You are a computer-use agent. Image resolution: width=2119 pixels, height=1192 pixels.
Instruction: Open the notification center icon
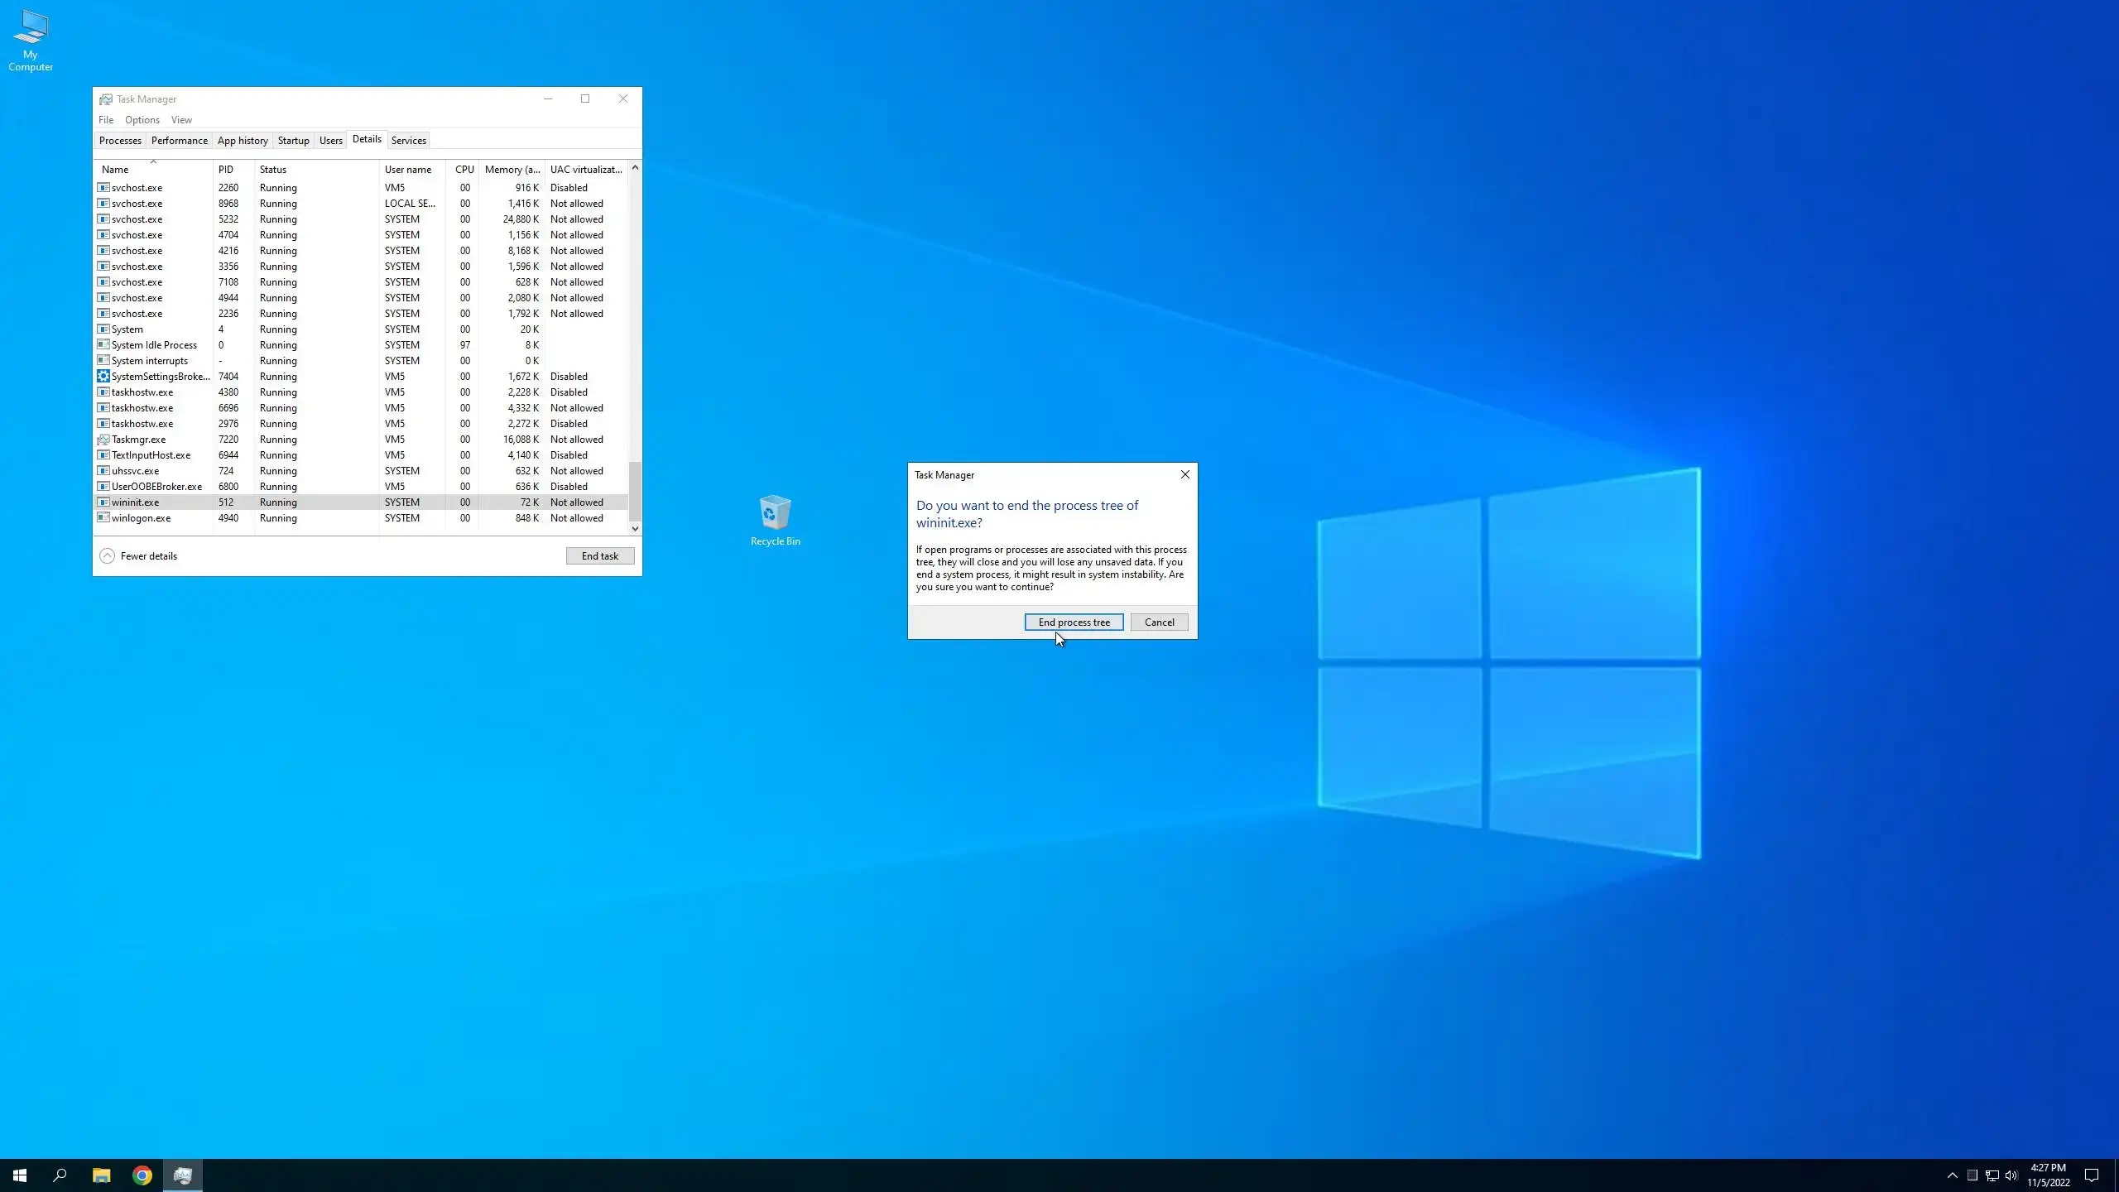2092,1175
